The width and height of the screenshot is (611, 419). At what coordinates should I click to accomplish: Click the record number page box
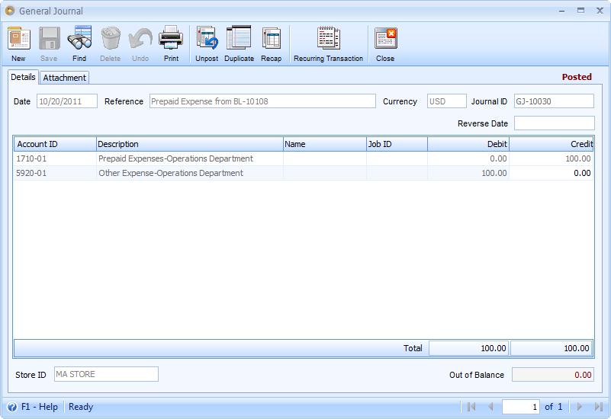[521, 407]
